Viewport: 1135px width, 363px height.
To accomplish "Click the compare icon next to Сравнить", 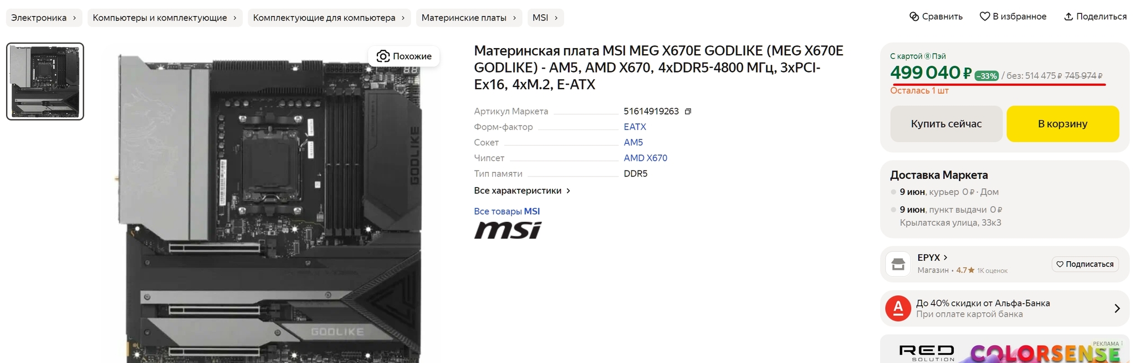I will tap(914, 17).
